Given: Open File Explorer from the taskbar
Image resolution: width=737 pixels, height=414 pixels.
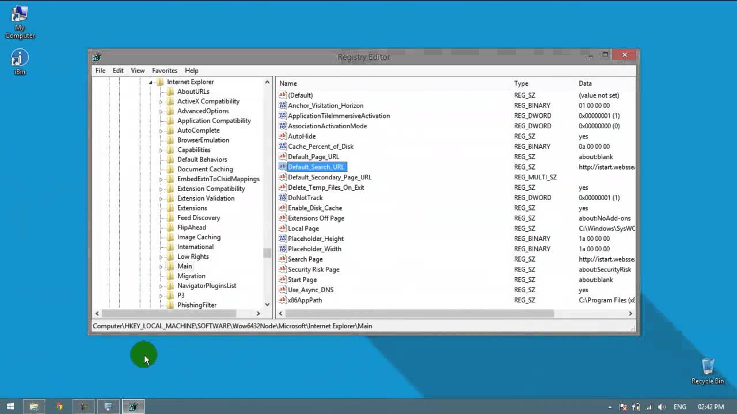Looking at the screenshot, I should 34,407.
